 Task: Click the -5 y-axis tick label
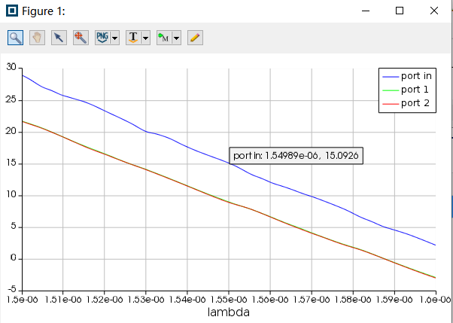tap(11, 289)
